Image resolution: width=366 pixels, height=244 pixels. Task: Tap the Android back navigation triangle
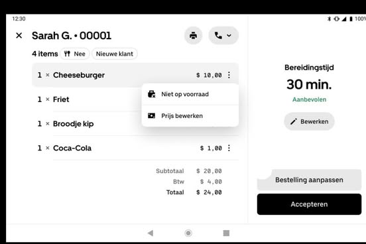click(x=151, y=233)
